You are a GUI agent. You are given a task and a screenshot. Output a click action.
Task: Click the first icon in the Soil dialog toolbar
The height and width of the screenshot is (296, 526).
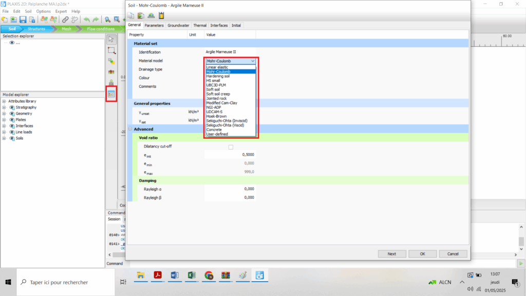click(x=131, y=15)
